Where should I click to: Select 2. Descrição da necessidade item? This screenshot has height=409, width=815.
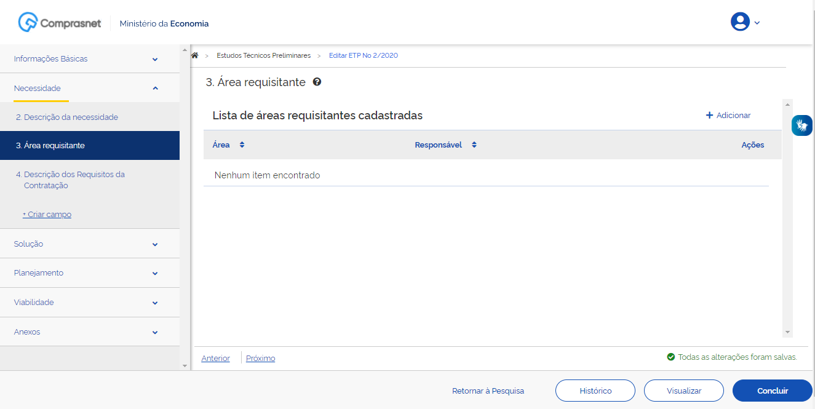pyautogui.click(x=67, y=117)
